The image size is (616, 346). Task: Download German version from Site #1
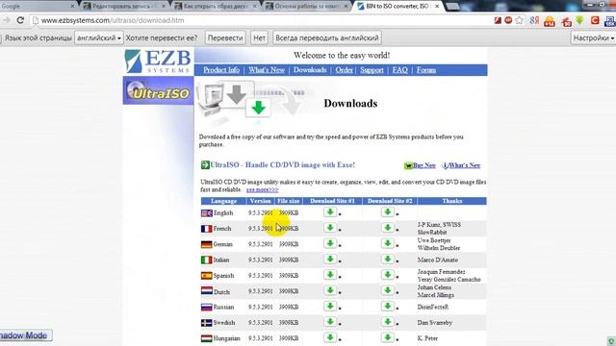330,243
